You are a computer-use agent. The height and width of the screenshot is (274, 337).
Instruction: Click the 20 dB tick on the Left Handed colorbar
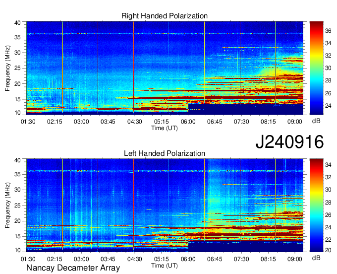(328, 250)
